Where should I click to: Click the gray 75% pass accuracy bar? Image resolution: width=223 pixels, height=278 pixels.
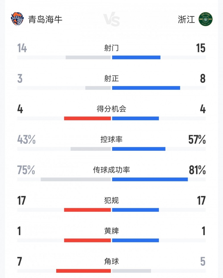pyautogui.click(x=76, y=179)
